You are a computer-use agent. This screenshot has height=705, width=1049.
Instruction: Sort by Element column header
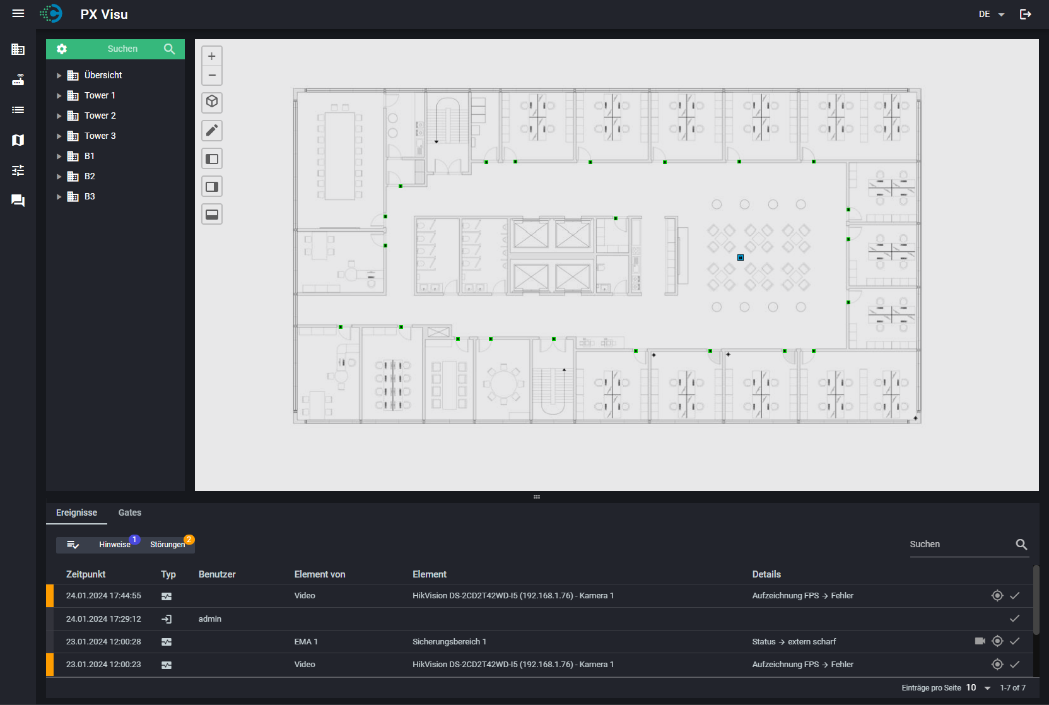coord(430,574)
